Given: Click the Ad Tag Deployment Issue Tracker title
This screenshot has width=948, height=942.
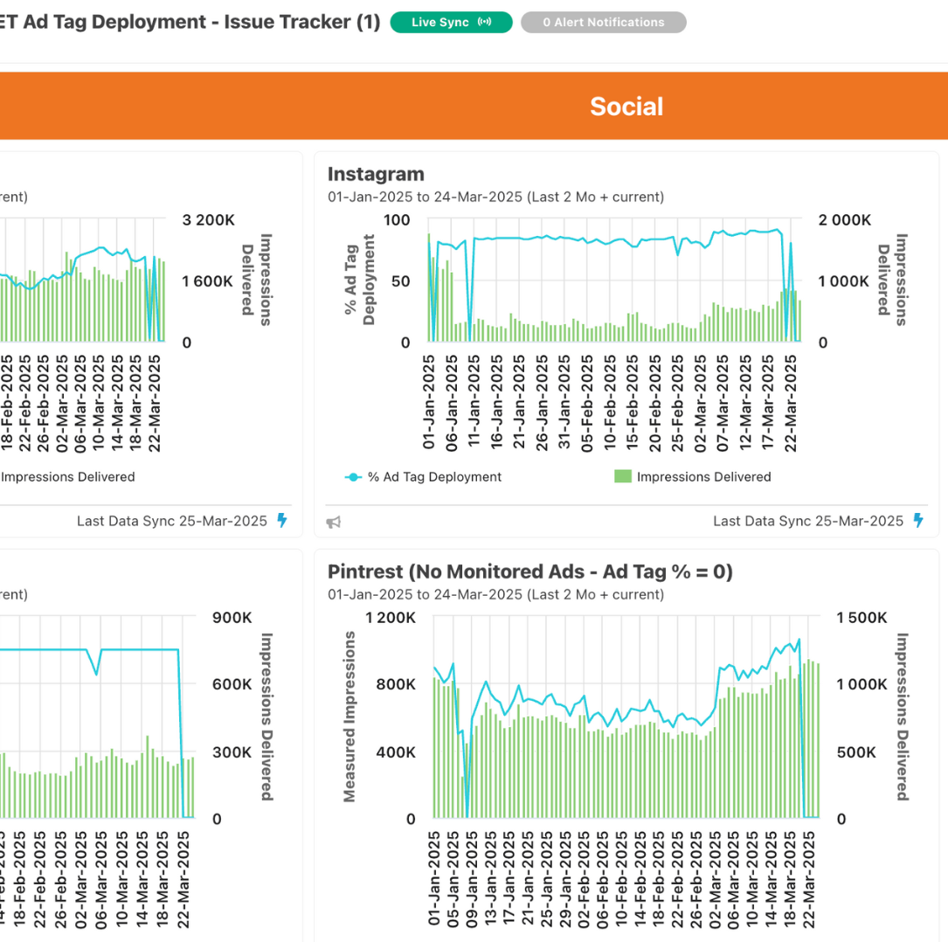Looking at the screenshot, I should tap(190, 22).
